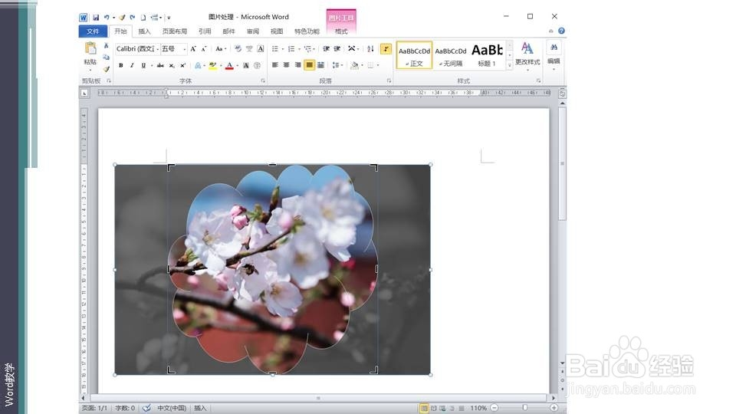
Task: Toggle italic formatting
Action: (x=133, y=65)
